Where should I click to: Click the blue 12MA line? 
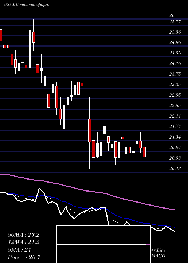[87, 208]
